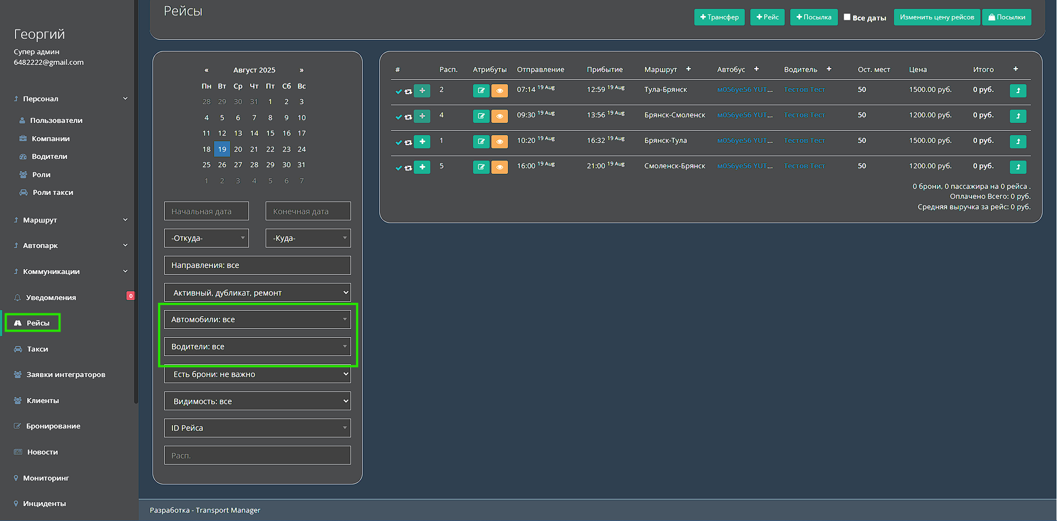This screenshot has height=521, width=1057.
Task: Click the orange eye icon for Брянск-Тула trip
Action: 500,142
